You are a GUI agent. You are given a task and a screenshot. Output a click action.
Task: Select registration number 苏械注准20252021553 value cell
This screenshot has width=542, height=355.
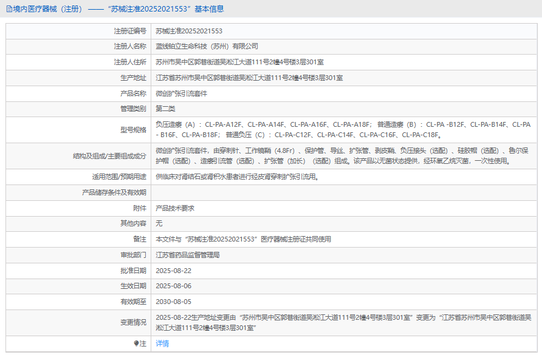[189, 31]
